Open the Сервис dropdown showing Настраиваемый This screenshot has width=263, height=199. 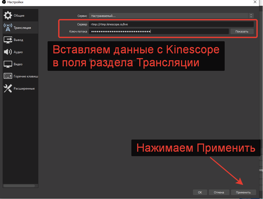pyautogui.click(x=171, y=16)
